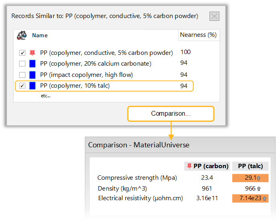276x219 pixels.
Task: Check the 20% calcium carbonate record
Action: 22,64
